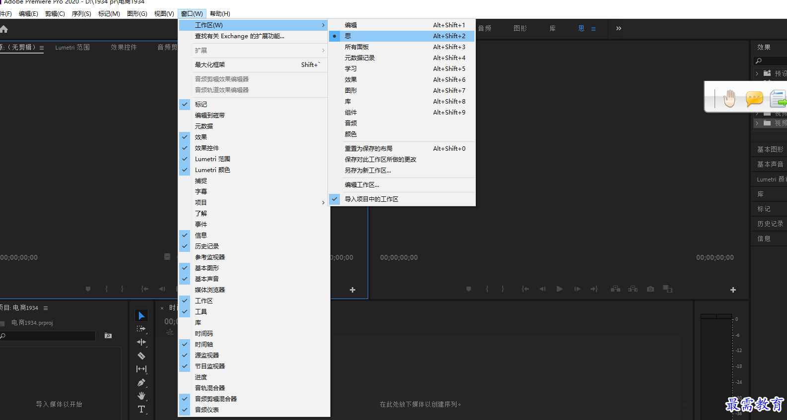Open 基本声音 panel on right
This screenshot has width=787, height=420.
tap(770, 164)
